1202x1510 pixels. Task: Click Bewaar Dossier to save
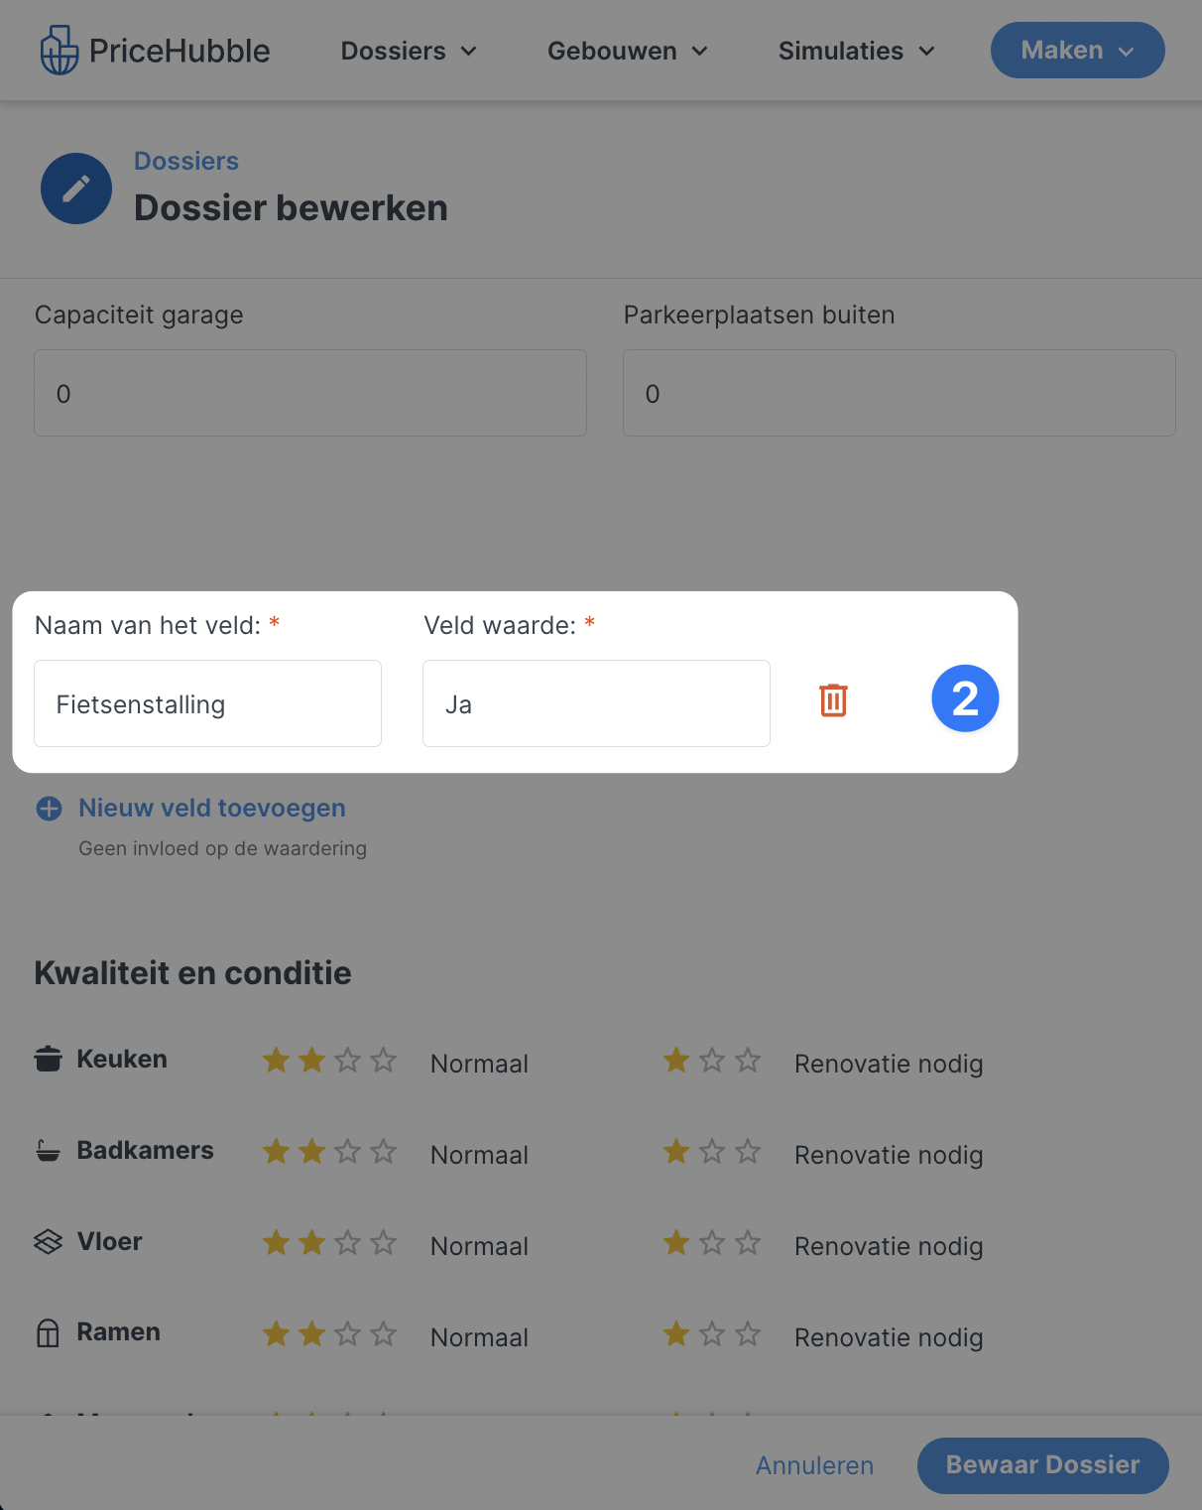click(x=1043, y=1465)
